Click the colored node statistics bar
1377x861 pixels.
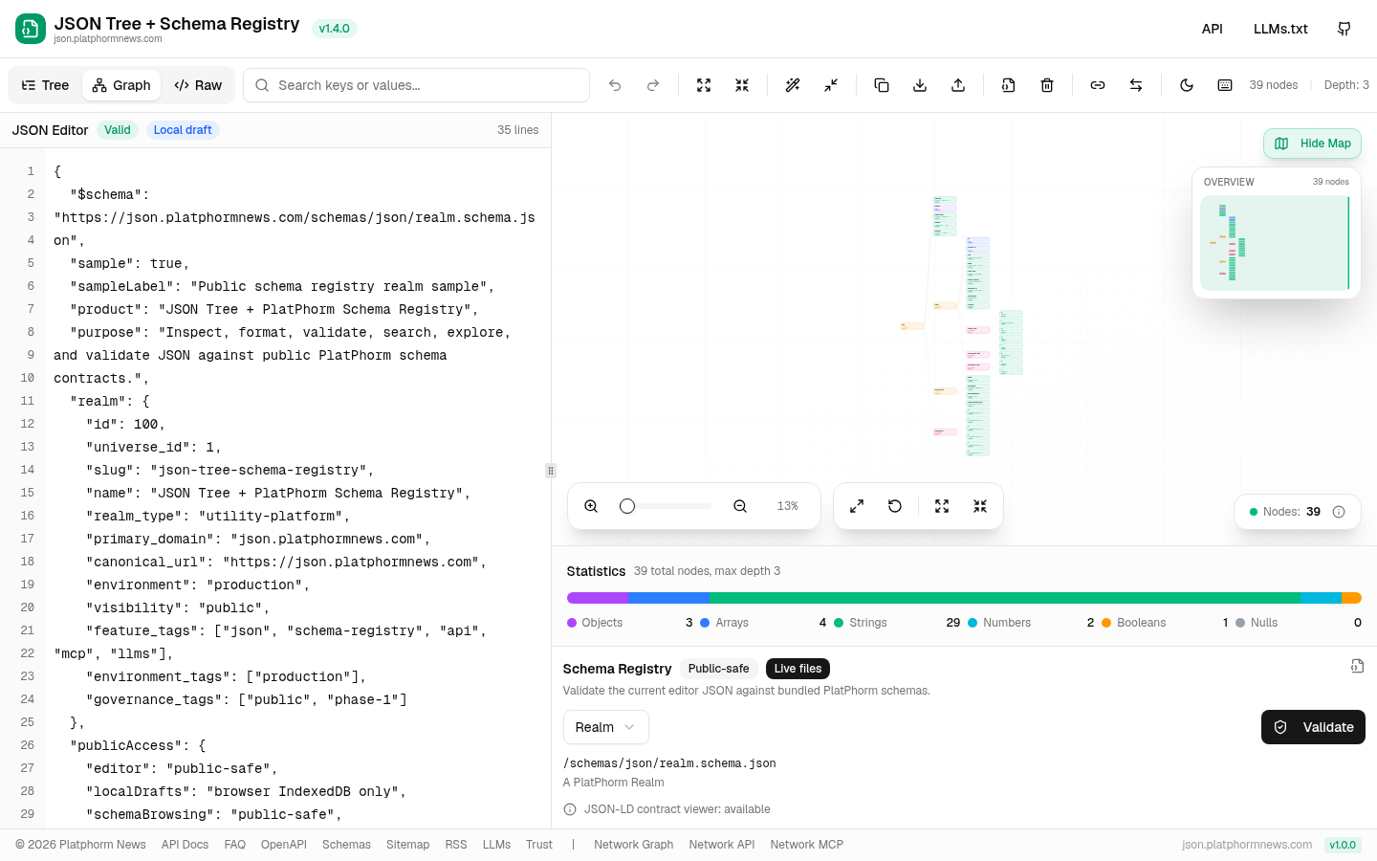point(964,598)
